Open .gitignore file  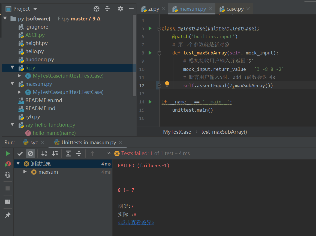[x=37, y=27]
